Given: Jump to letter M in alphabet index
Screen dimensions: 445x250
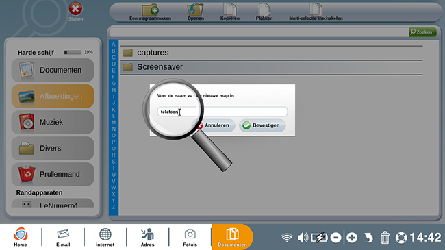Looking at the screenshot, I should pos(114,123).
